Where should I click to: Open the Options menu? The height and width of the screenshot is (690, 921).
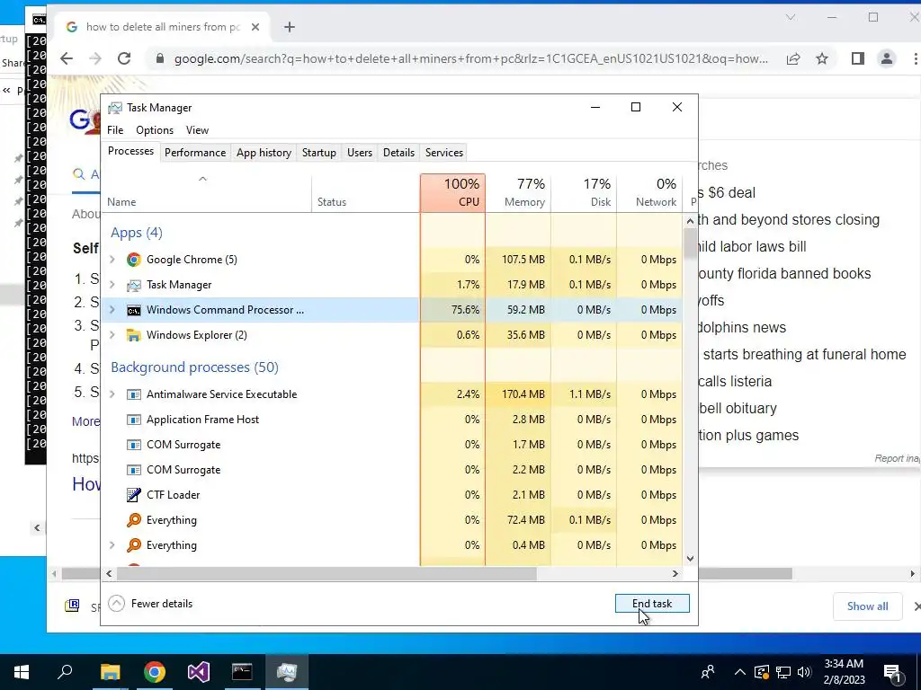(155, 130)
